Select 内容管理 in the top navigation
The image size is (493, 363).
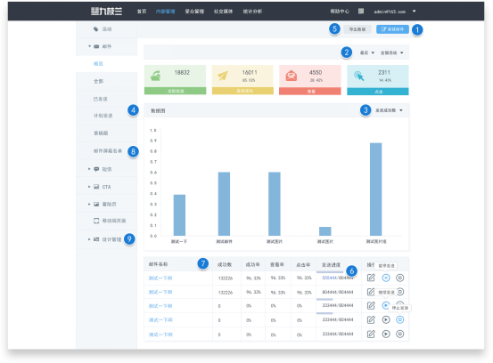[166, 12]
